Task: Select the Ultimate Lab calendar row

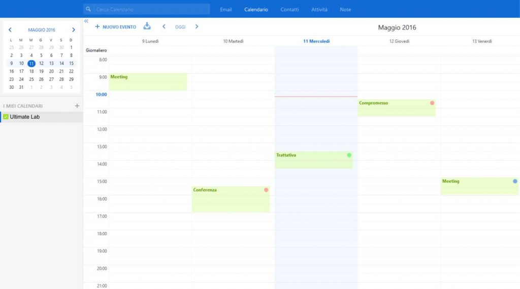Action: pyautogui.click(x=42, y=117)
